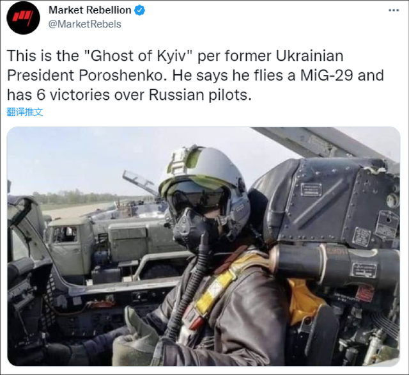The image size is (409, 375).
Task: Click the Market Rebellion display name
Action: pyautogui.click(x=89, y=10)
